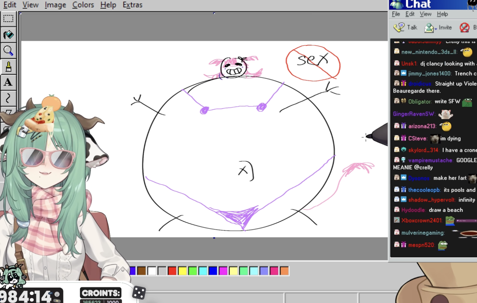Open the Help menu in Chat window
Image resolution: width=477 pixels, height=303 pixels.
tap(442, 14)
